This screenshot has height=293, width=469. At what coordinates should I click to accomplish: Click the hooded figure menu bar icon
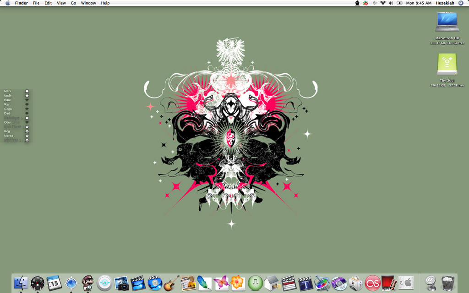(x=357, y=3)
